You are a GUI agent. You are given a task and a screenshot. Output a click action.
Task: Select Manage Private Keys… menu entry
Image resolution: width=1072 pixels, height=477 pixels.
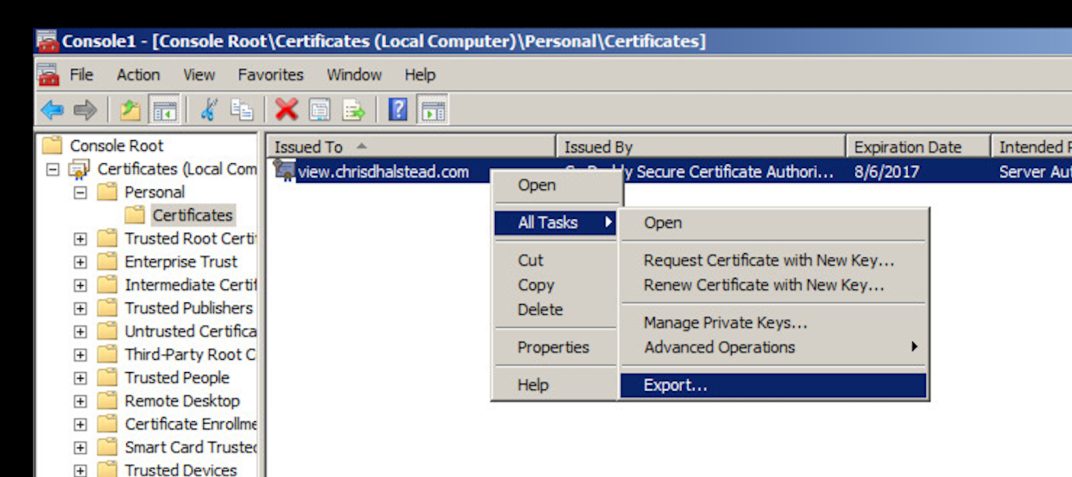click(x=725, y=323)
